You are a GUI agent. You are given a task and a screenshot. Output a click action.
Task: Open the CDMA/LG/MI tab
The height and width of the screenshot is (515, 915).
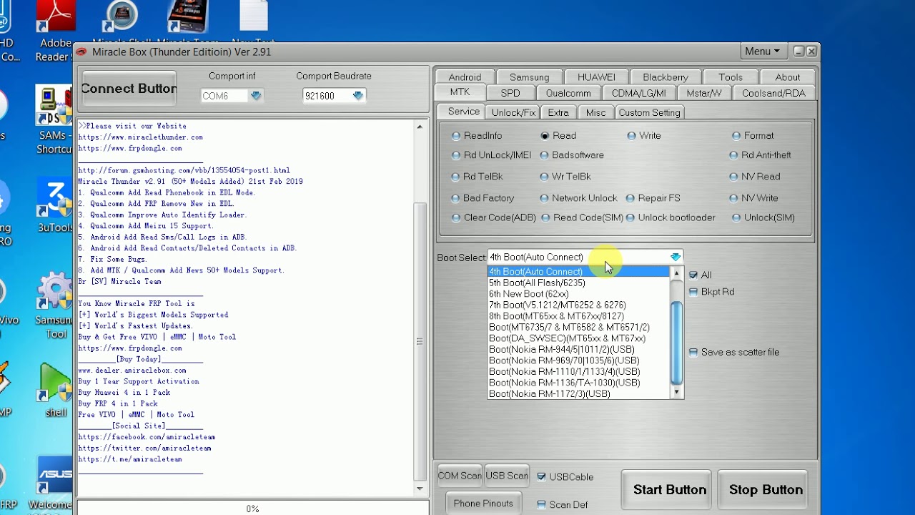point(639,93)
